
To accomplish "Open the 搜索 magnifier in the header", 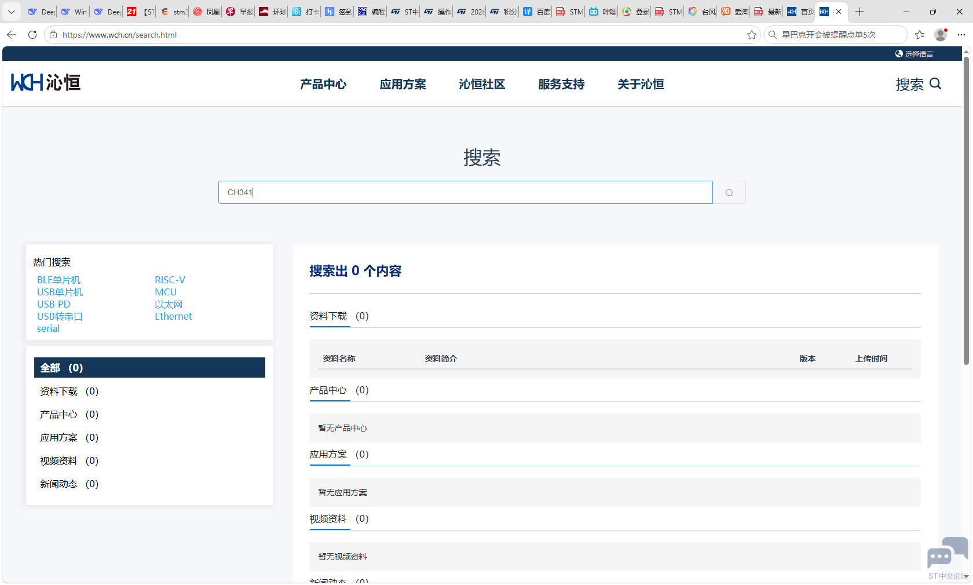I will (x=919, y=85).
